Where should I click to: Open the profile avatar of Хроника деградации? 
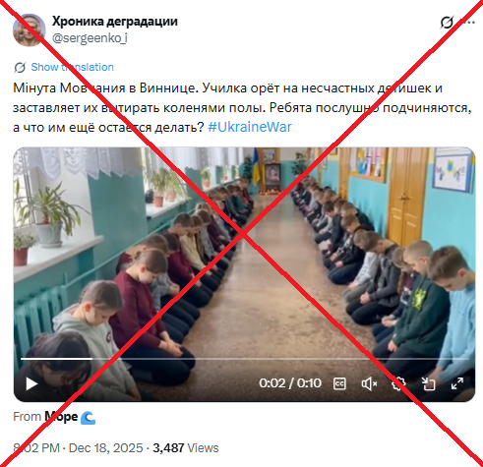(29, 29)
